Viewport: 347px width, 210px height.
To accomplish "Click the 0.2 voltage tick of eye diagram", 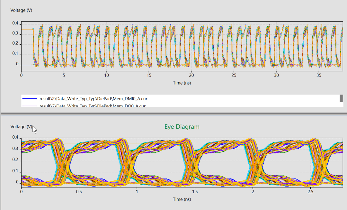I will click(15, 160).
